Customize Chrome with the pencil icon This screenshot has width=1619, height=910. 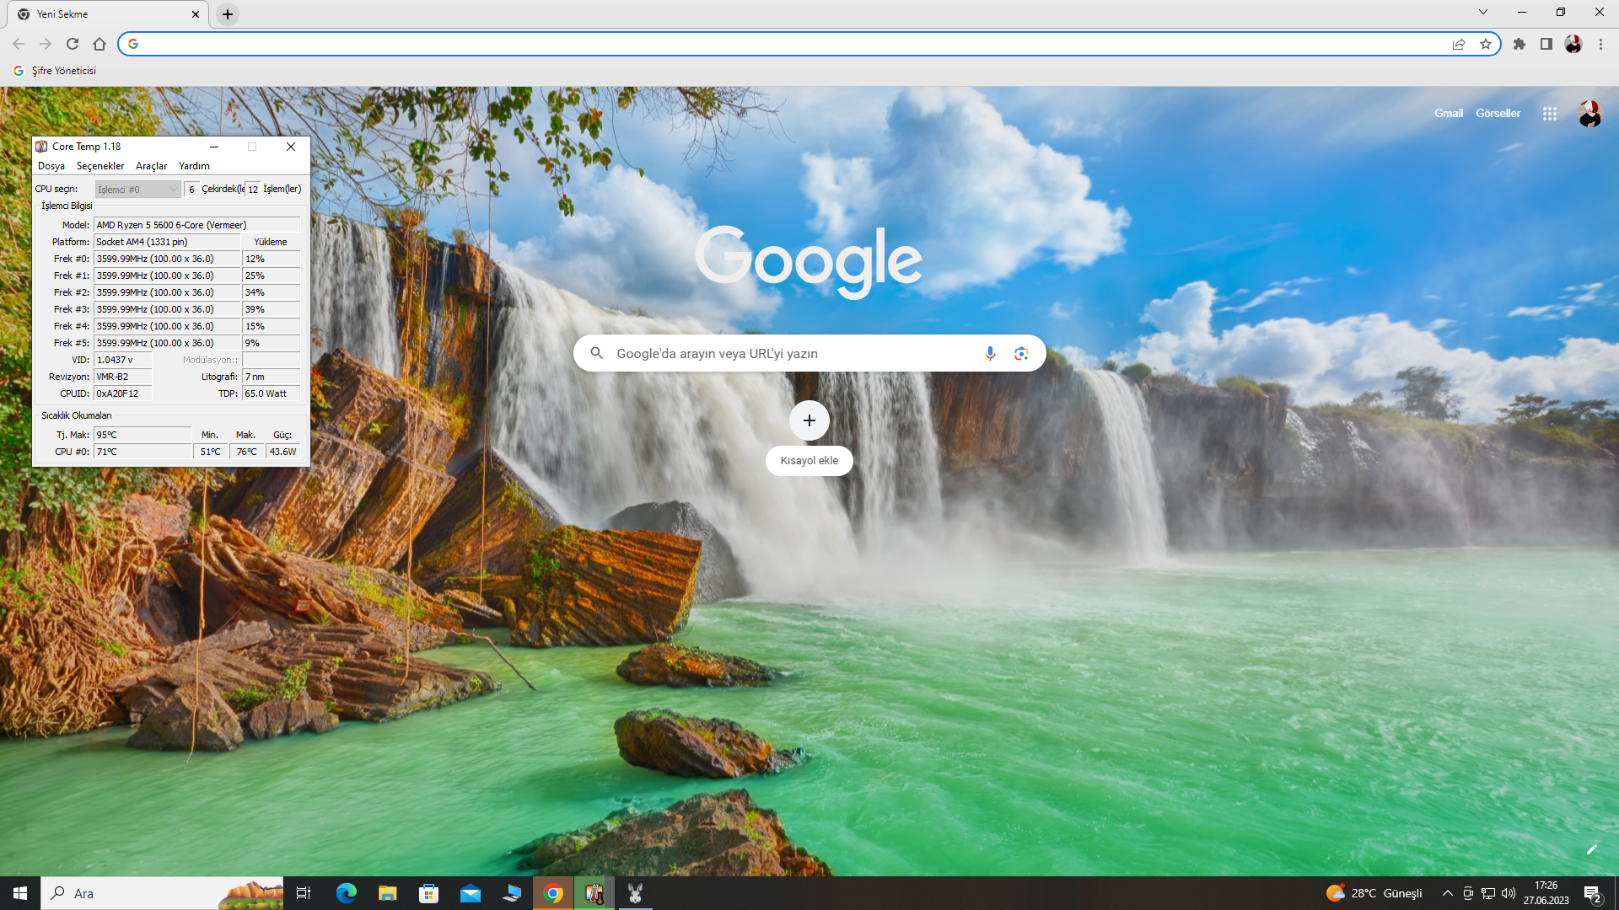pos(1591,849)
